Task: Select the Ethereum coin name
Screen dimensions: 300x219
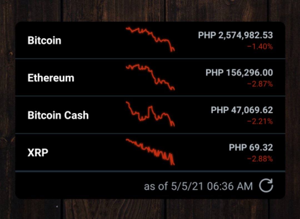Action: coord(51,78)
